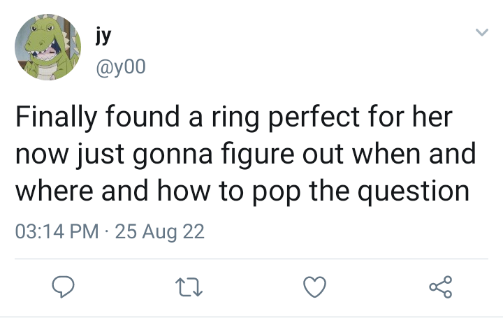
Task: Expand the down arrow beside jy's name
Action: [481, 32]
